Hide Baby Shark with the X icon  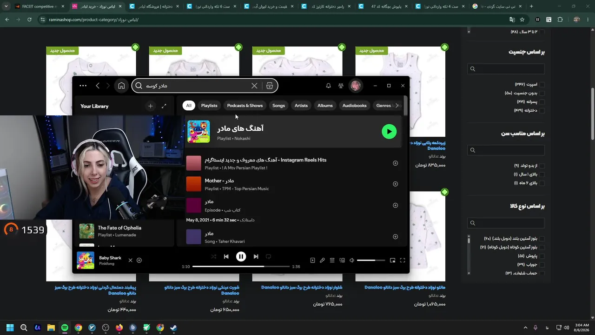[130, 261]
